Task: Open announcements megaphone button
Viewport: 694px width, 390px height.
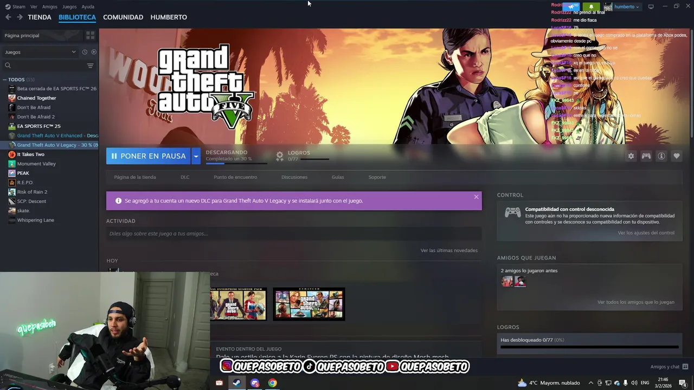Action: click(570, 6)
